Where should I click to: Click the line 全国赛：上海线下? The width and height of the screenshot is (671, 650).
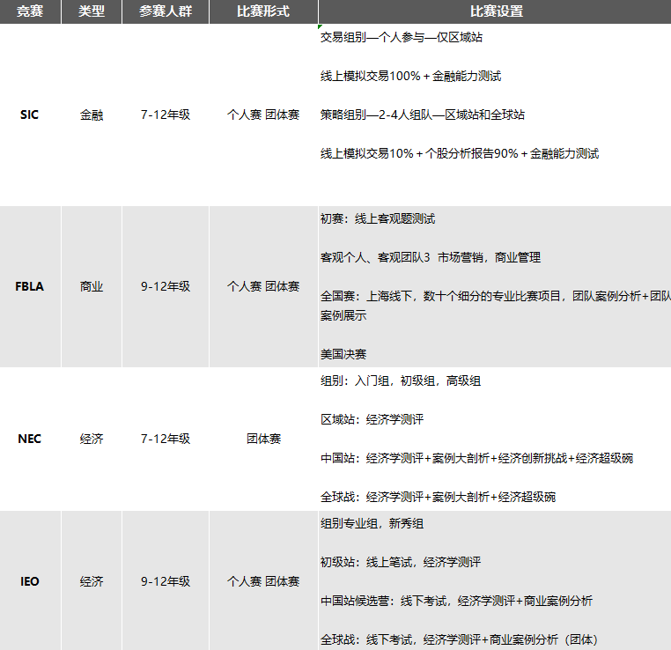coord(496,296)
